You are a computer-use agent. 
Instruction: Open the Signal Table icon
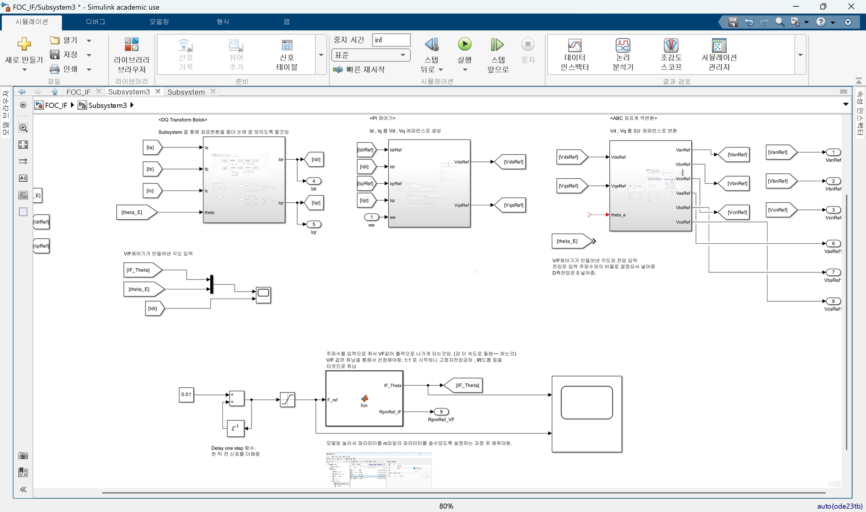pyautogui.click(x=287, y=46)
